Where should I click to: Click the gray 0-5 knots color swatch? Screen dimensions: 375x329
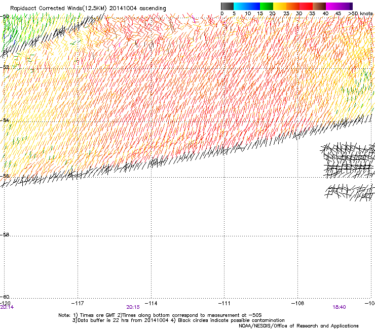click(x=227, y=6)
